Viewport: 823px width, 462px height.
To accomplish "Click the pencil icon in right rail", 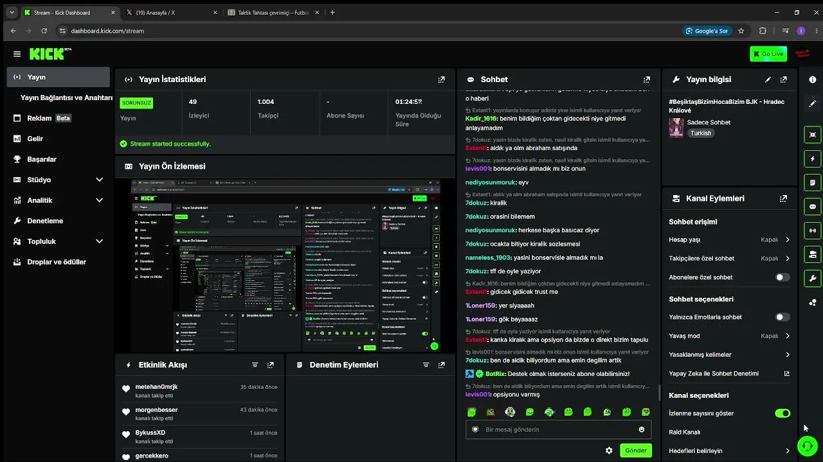I will [813, 103].
